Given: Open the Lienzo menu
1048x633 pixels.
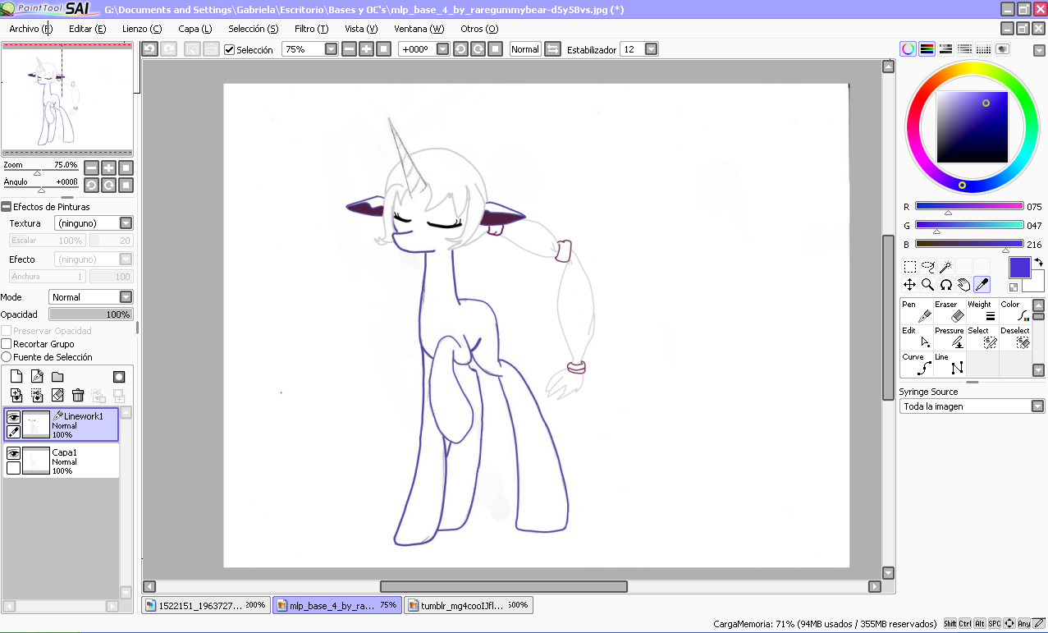Looking at the screenshot, I should pyautogui.click(x=142, y=29).
